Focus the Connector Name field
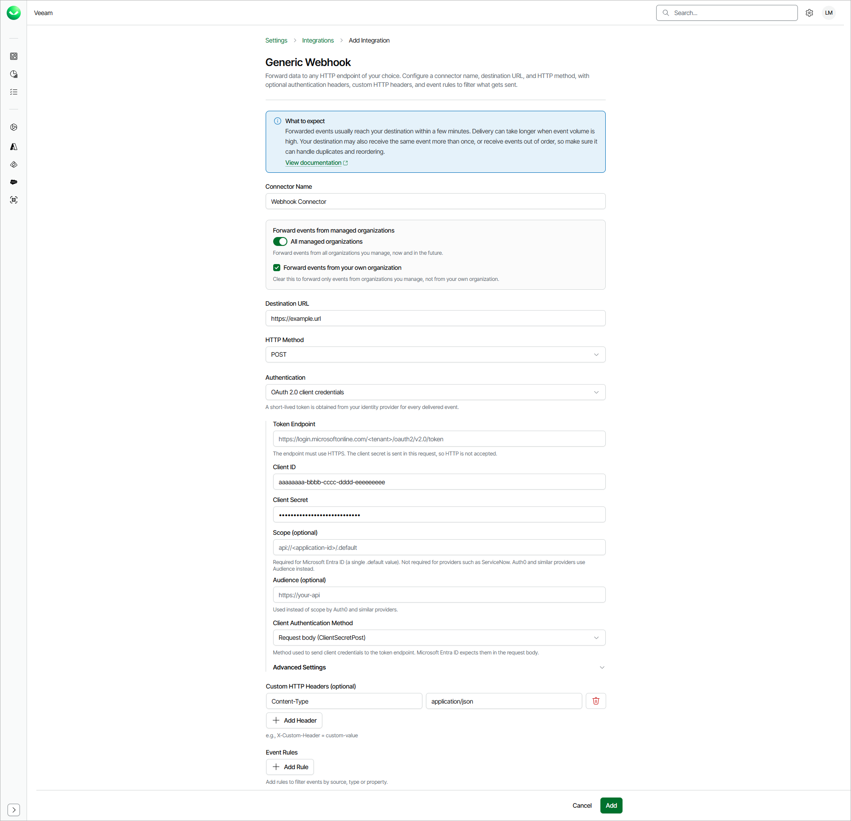The height and width of the screenshot is (821, 851). coord(435,201)
